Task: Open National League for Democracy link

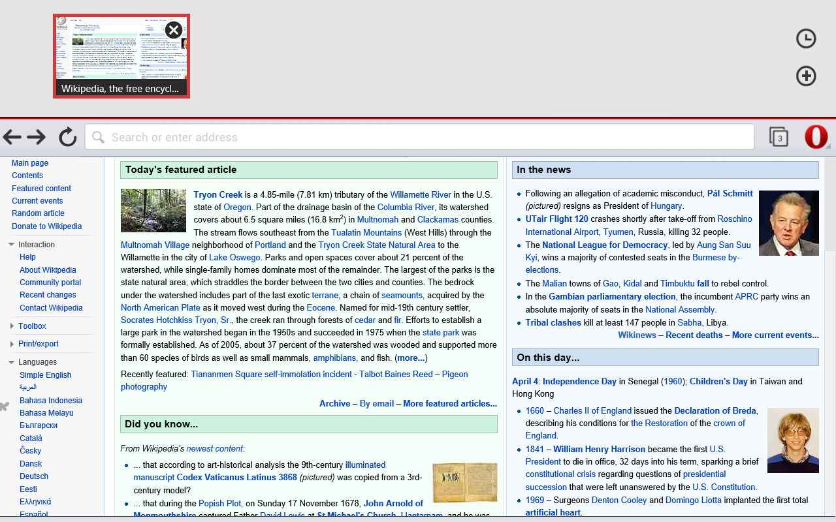Action: 605,245
